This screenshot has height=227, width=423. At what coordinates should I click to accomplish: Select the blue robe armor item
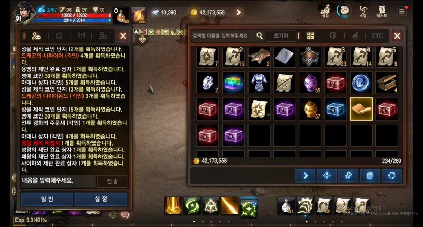[259, 83]
